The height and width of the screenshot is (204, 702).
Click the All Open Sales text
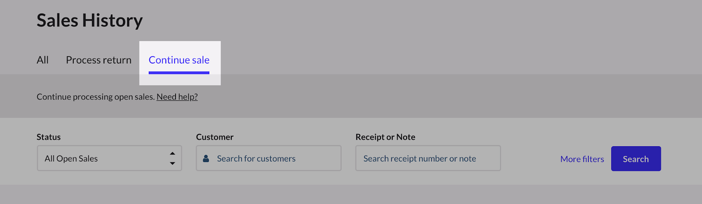pos(71,158)
